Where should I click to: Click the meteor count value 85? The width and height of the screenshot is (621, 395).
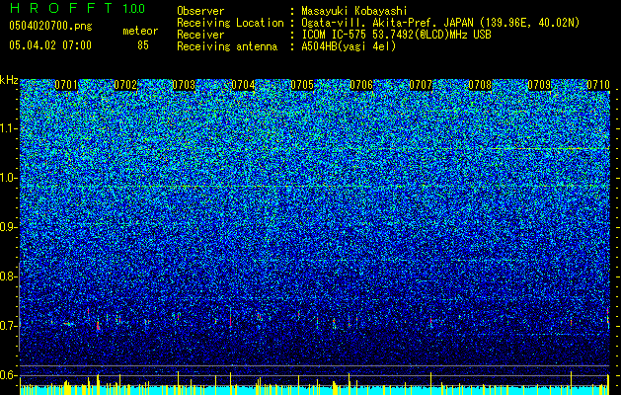143,45
